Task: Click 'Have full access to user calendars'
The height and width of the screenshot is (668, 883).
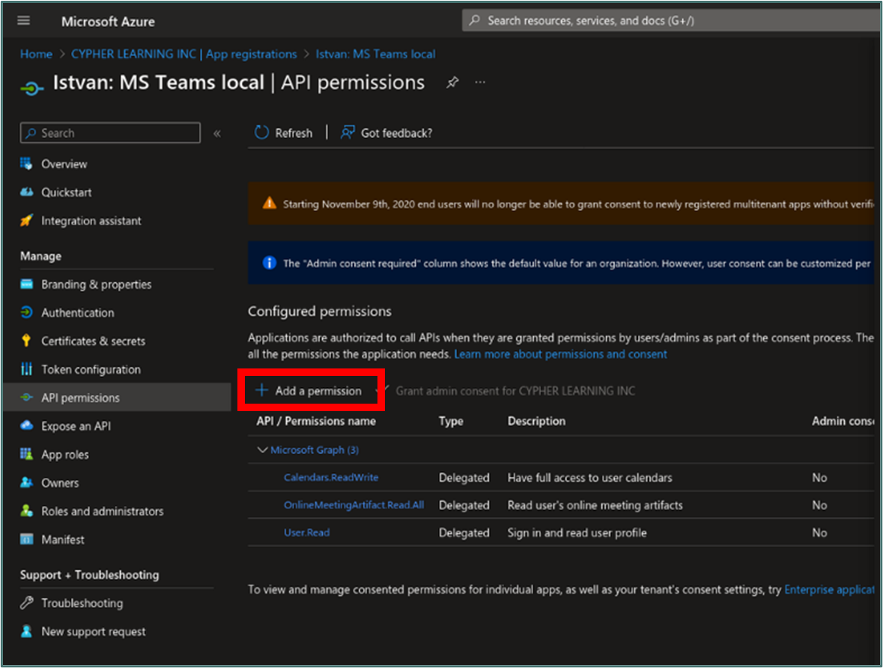Action: [589, 478]
